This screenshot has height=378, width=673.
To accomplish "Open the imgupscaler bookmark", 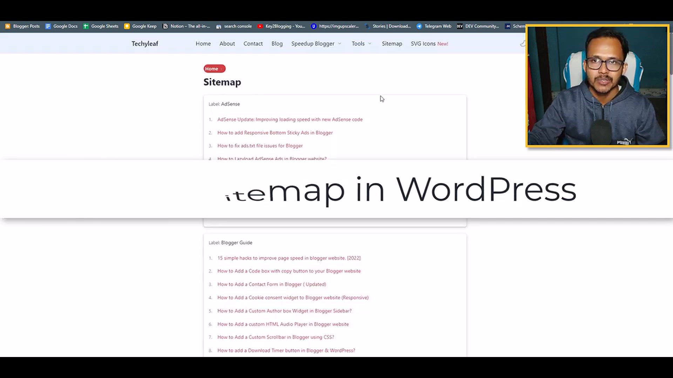I will [335, 26].
